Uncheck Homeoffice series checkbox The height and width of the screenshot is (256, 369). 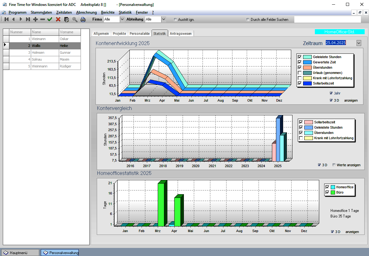(x=327, y=187)
